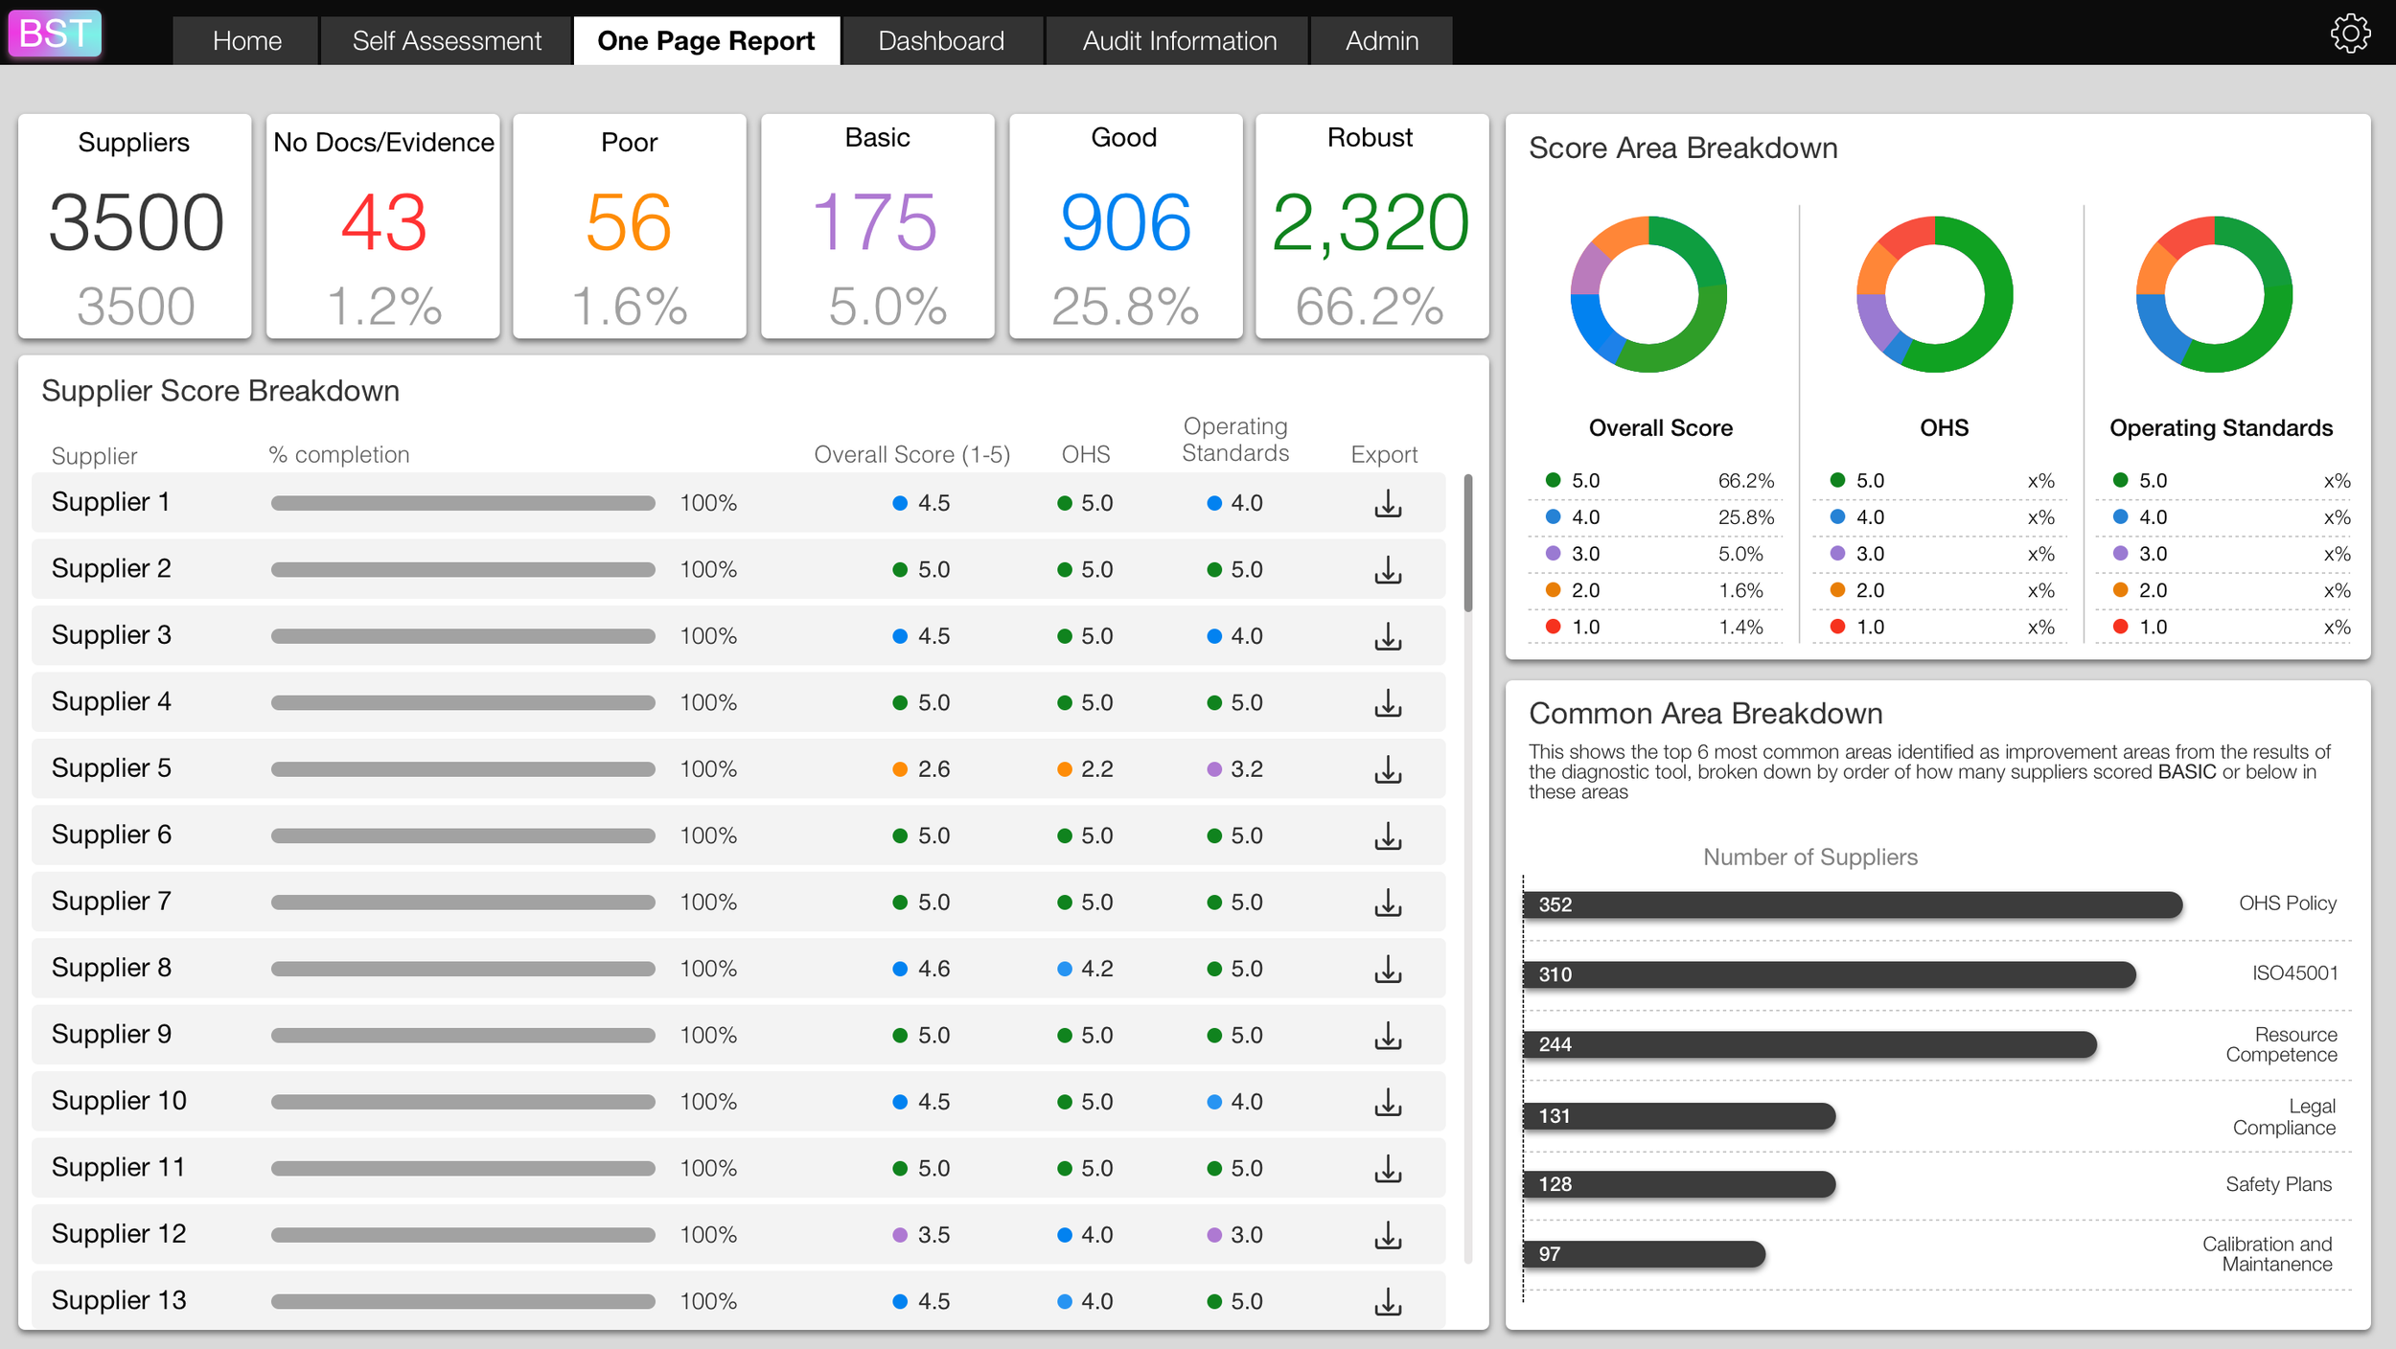
Task: Click the Poor 56 card
Action: pos(630,226)
